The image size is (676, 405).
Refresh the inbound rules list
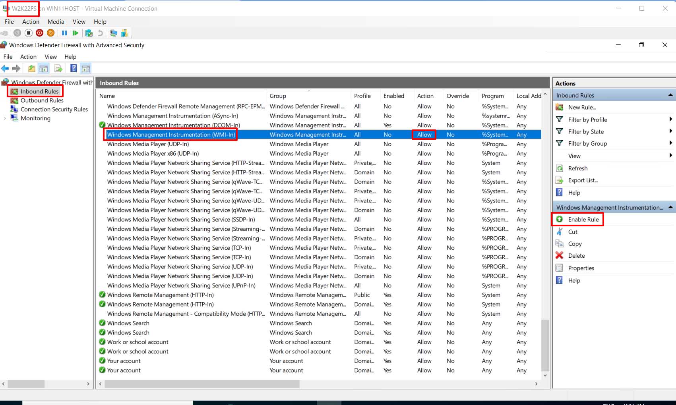tap(577, 168)
